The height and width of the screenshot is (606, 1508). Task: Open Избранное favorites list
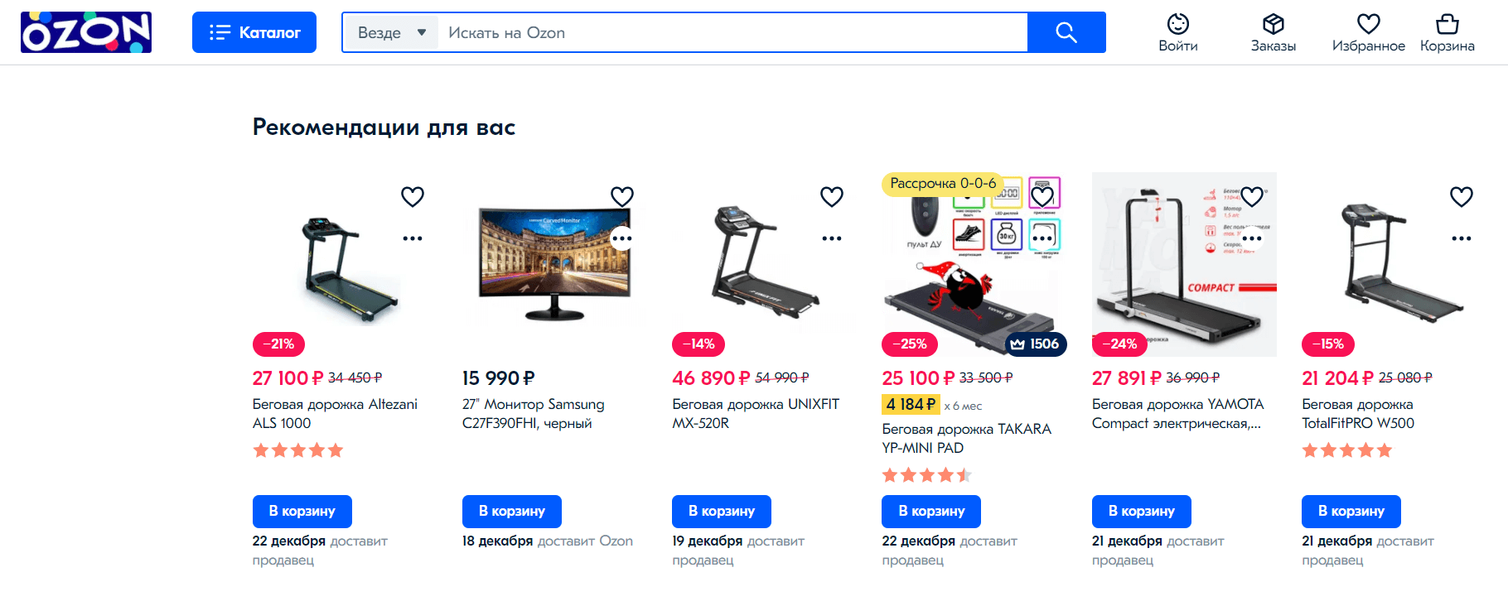(1368, 32)
